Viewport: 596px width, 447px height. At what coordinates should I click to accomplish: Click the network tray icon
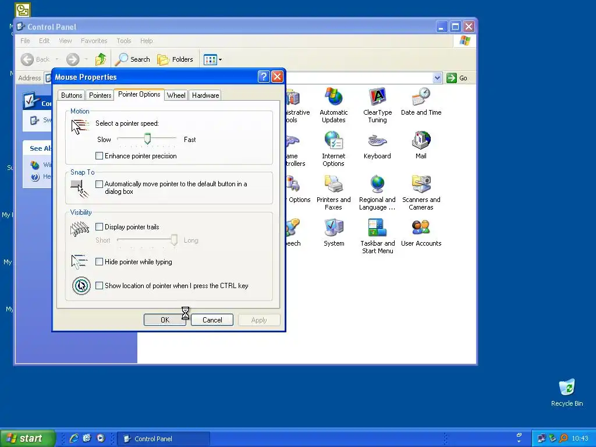pos(542,438)
